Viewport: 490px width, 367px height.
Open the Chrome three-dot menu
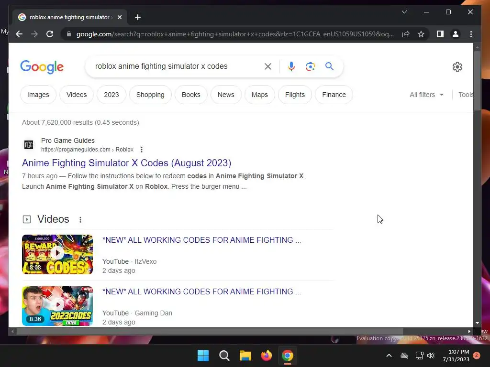pyautogui.click(x=471, y=34)
